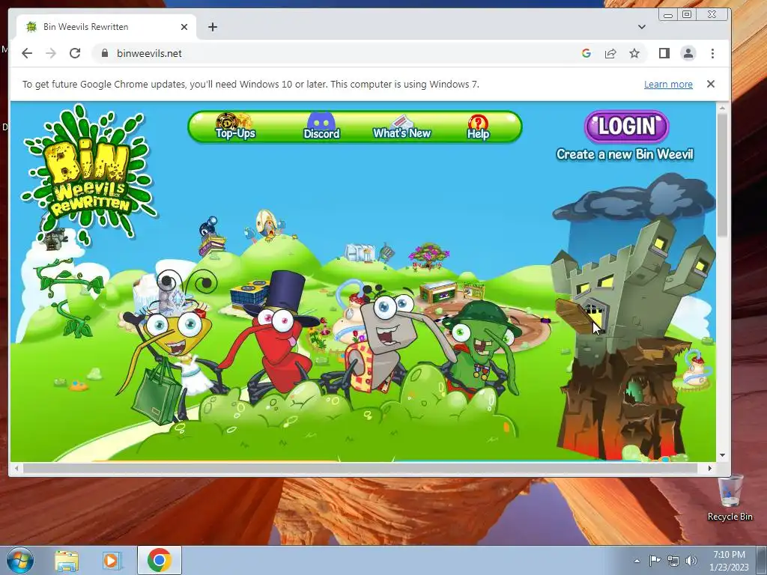Viewport: 767px width, 575px height.
Task: Open the tab search chevron
Action: coord(642,27)
